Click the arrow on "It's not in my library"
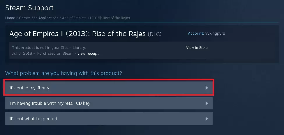The image size is (284, 135). (x=207, y=88)
